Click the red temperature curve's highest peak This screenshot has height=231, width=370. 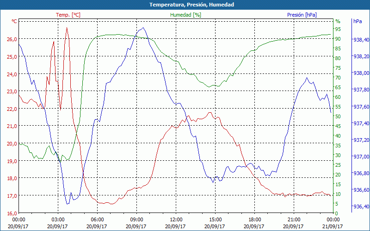[x=67, y=28]
